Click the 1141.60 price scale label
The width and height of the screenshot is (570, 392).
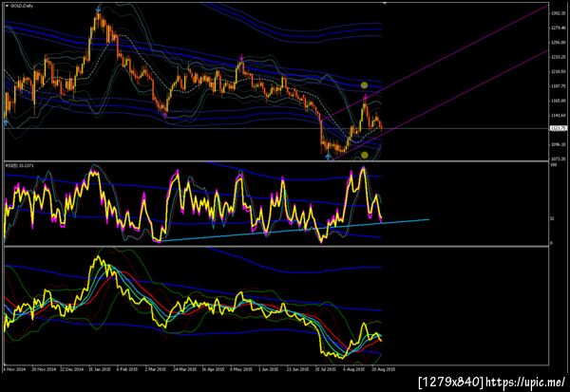(x=558, y=115)
